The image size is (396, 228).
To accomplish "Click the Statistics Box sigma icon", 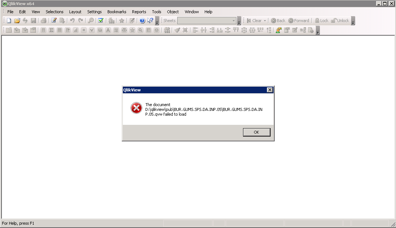I will pos(51,30).
